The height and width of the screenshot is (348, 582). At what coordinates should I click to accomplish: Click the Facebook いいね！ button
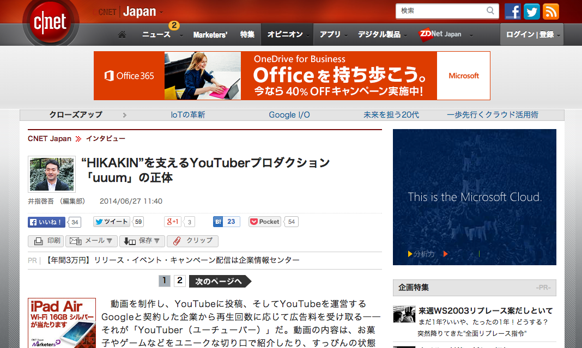tap(46, 222)
